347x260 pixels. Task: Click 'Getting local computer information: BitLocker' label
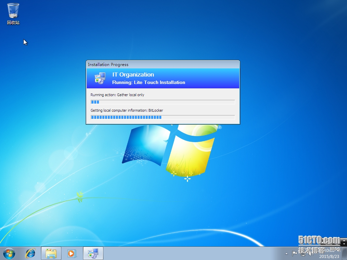click(x=127, y=110)
